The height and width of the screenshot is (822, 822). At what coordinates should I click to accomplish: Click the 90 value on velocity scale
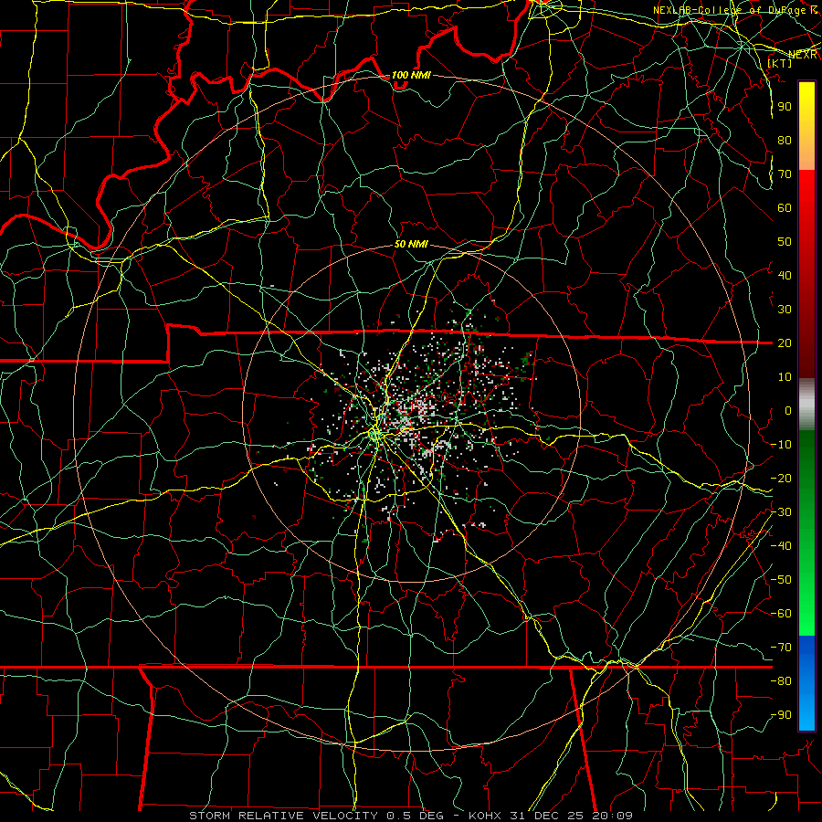point(785,107)
